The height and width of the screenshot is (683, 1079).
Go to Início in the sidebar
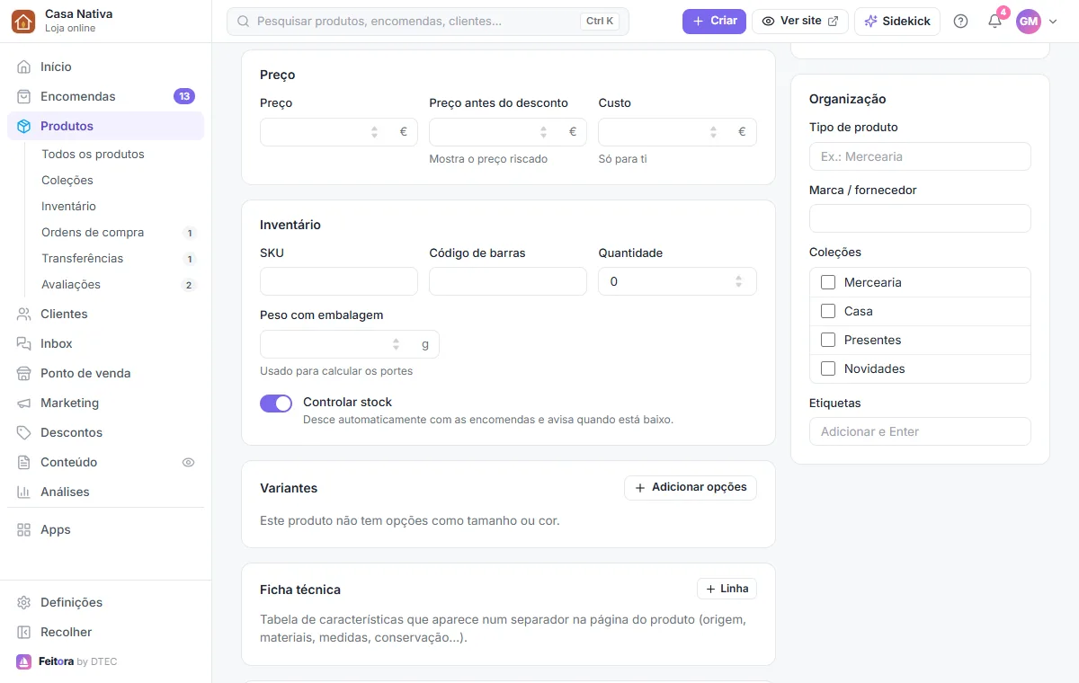105,67
